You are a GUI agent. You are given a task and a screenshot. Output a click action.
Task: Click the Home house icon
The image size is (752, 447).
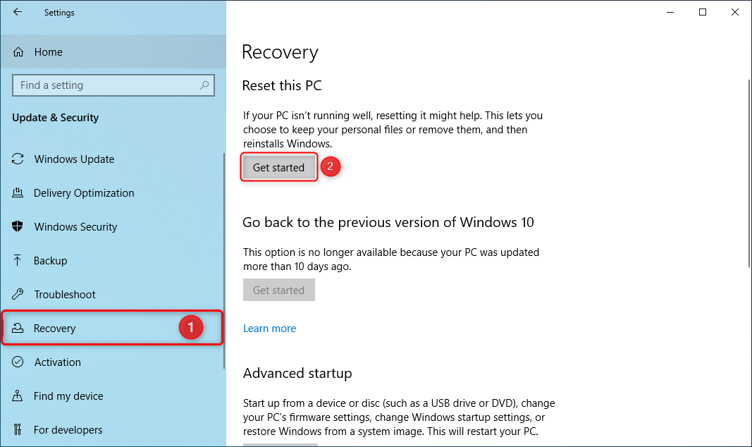(x=18, y=51)
